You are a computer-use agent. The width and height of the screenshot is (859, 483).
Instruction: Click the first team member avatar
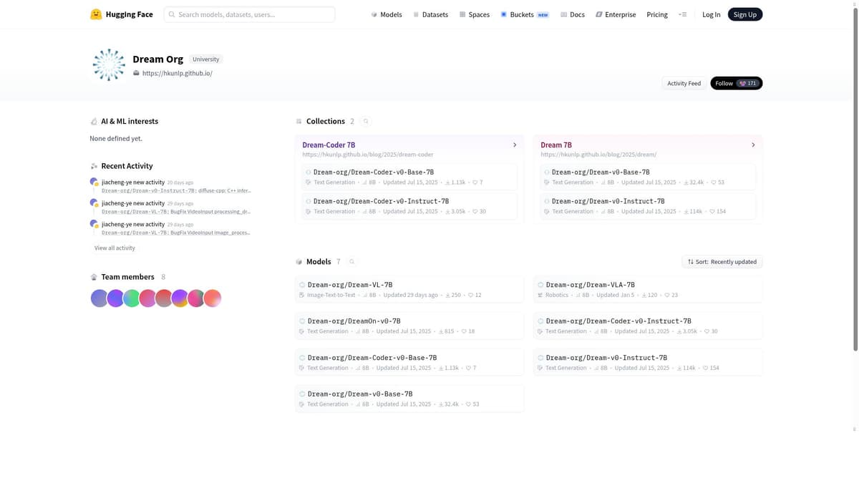tap(99, 298)
